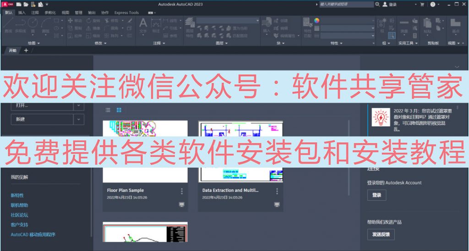Click the Copy (复制) tool

pos(75,28)
